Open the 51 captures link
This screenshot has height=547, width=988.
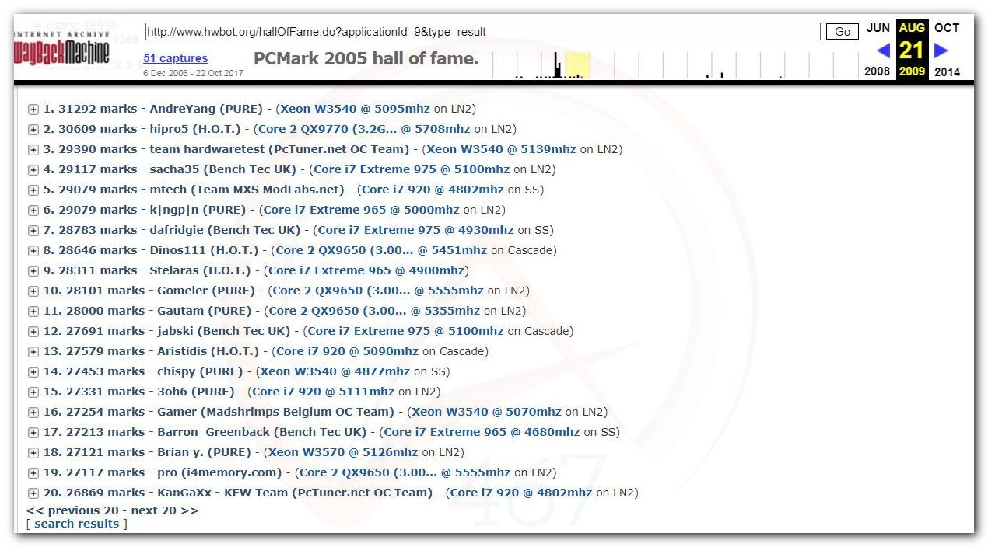(176, 58)
